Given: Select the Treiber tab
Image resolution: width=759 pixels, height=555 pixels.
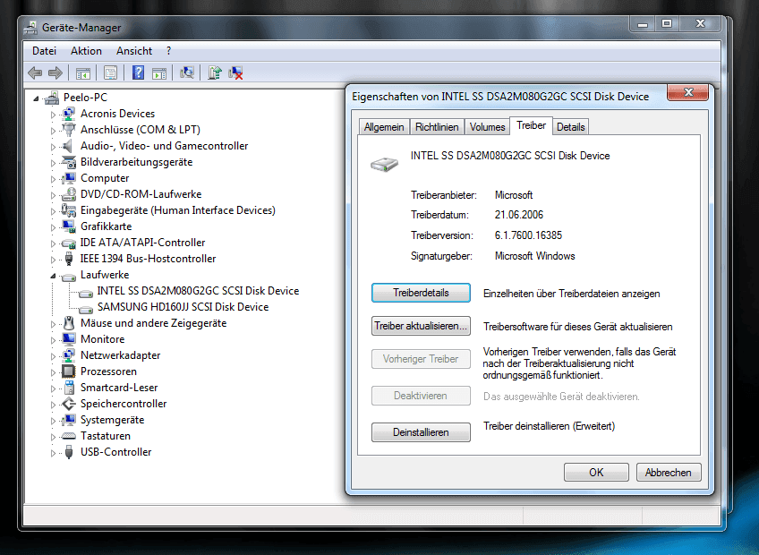Looking at the screenshot, I should (x=531, y=125).
